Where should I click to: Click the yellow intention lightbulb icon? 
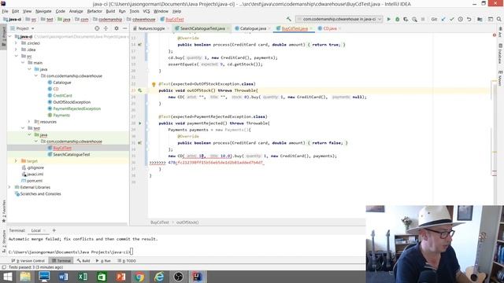coord(154,84)
